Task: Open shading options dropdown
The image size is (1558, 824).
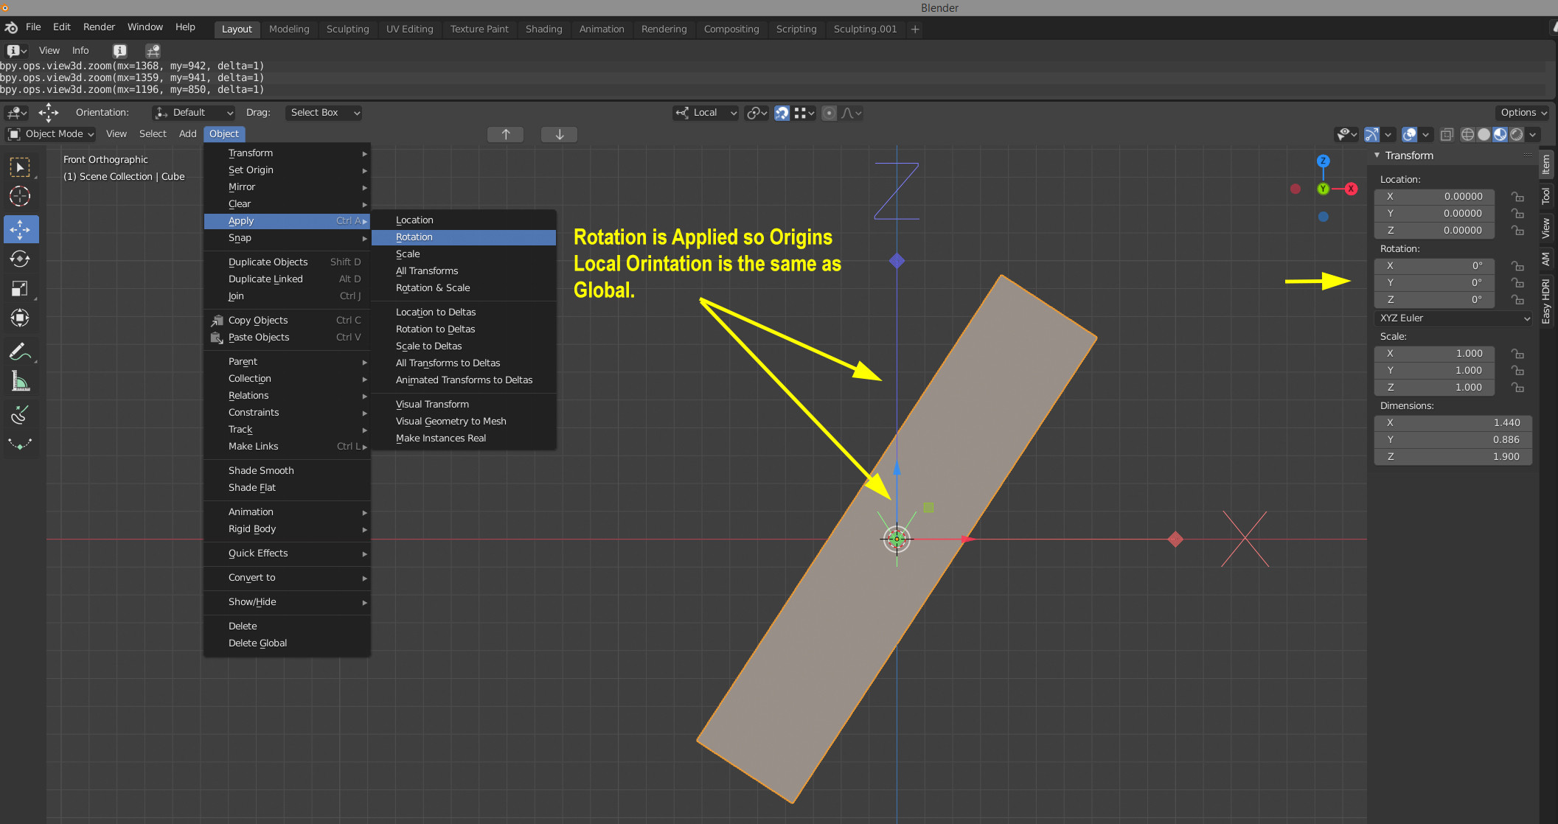Action: tap(1534, 134)
